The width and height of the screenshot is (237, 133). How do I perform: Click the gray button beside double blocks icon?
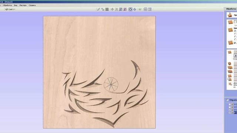[x=236, y=71]
